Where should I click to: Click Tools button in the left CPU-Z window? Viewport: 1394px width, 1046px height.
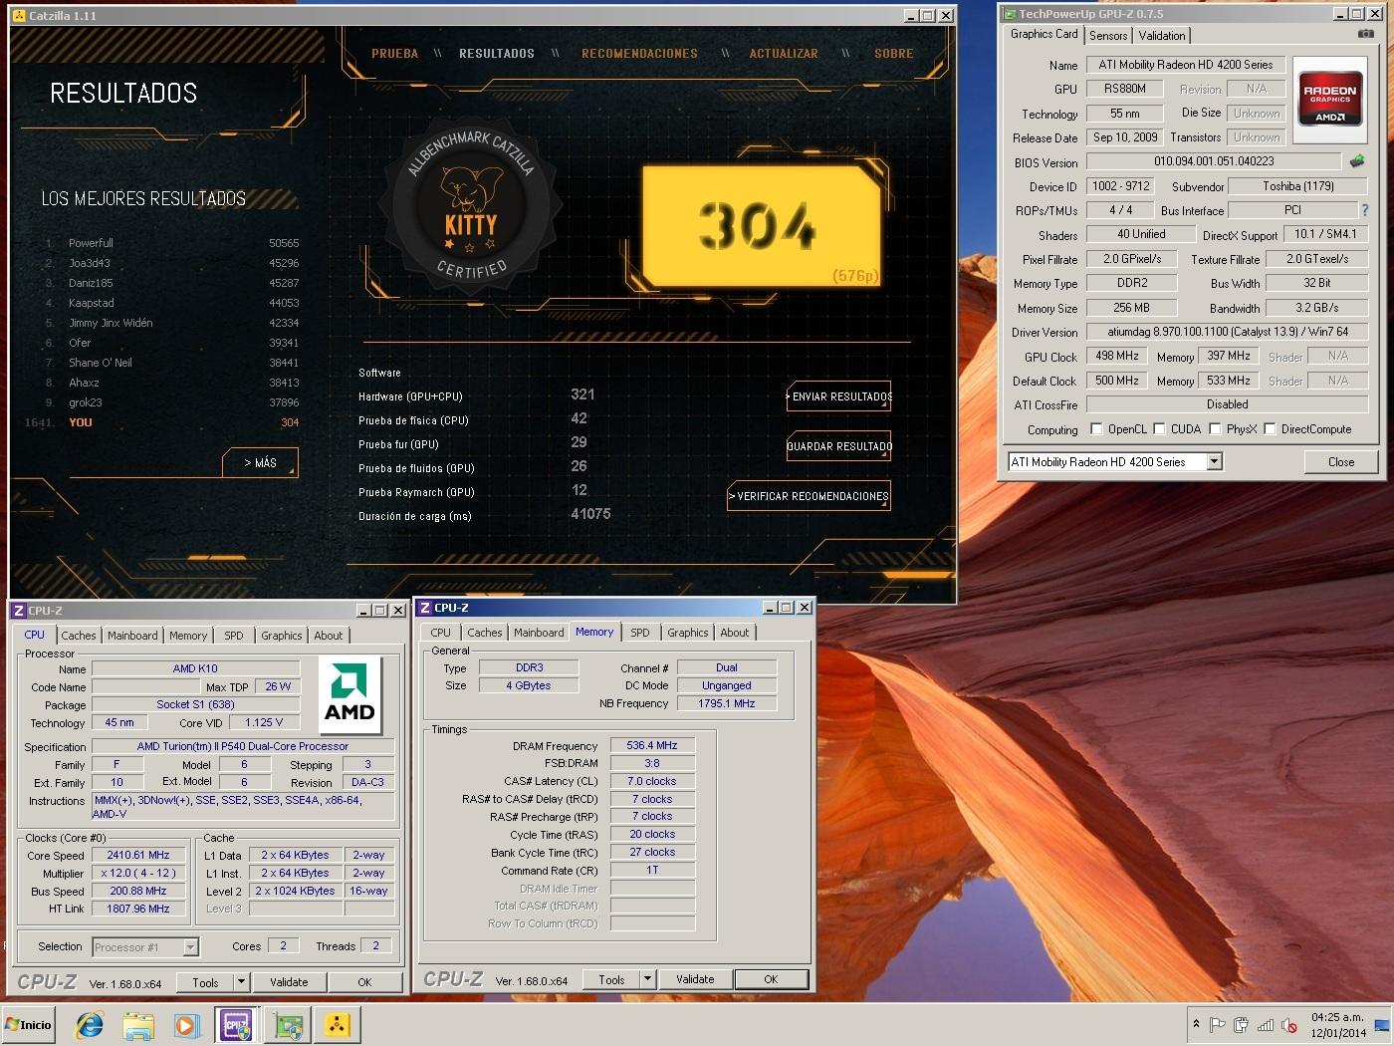tap(205, 982)
